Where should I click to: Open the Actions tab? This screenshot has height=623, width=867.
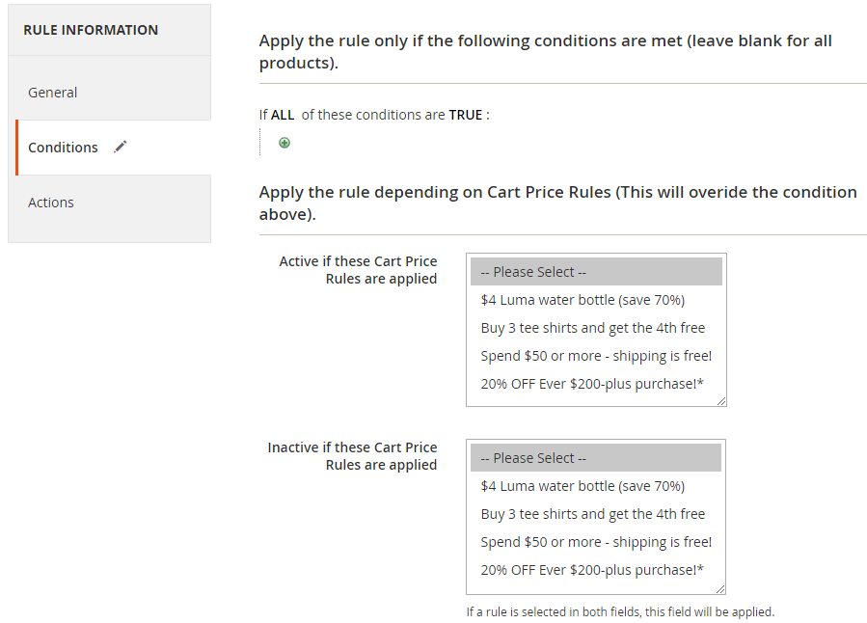click(x=51, y=203)
